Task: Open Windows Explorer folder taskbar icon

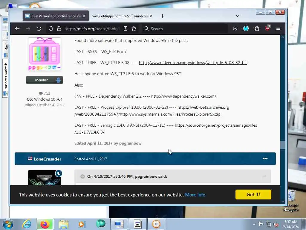Action: click(x=64, y=224)
